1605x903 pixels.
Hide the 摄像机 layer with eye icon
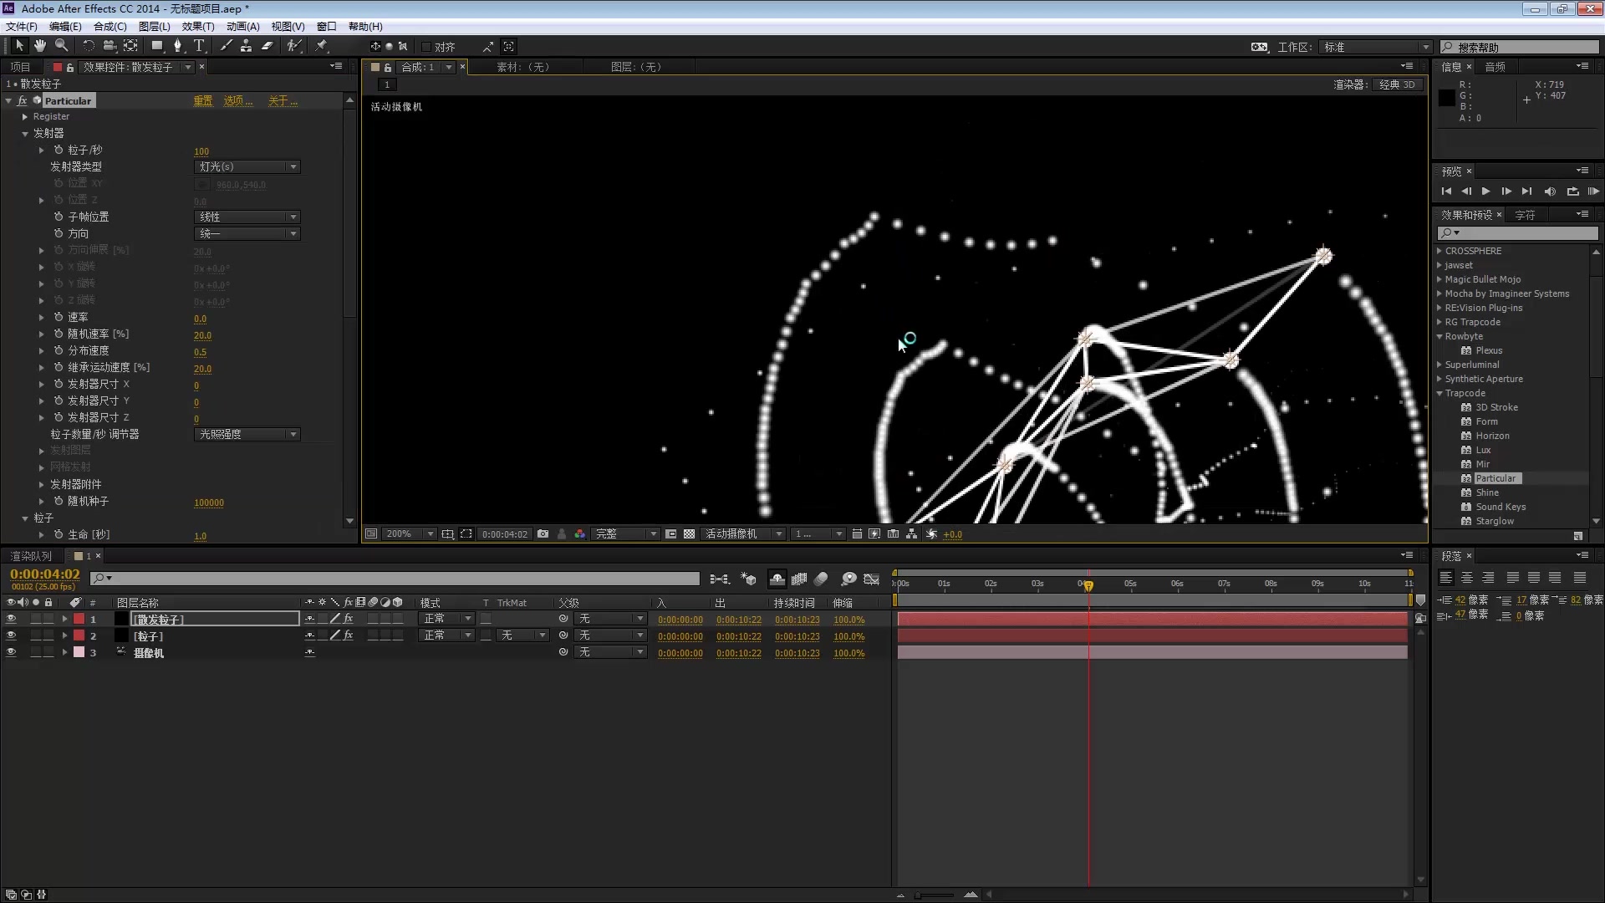tap(11, 652)
